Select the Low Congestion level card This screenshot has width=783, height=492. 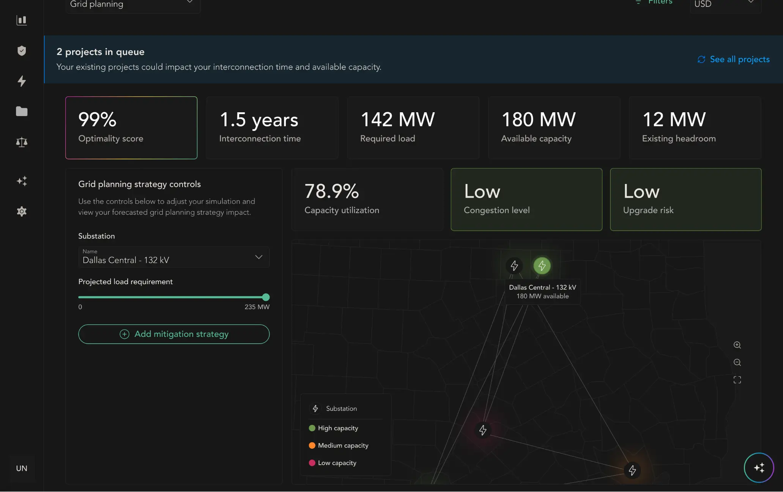(x=526, y=199)
